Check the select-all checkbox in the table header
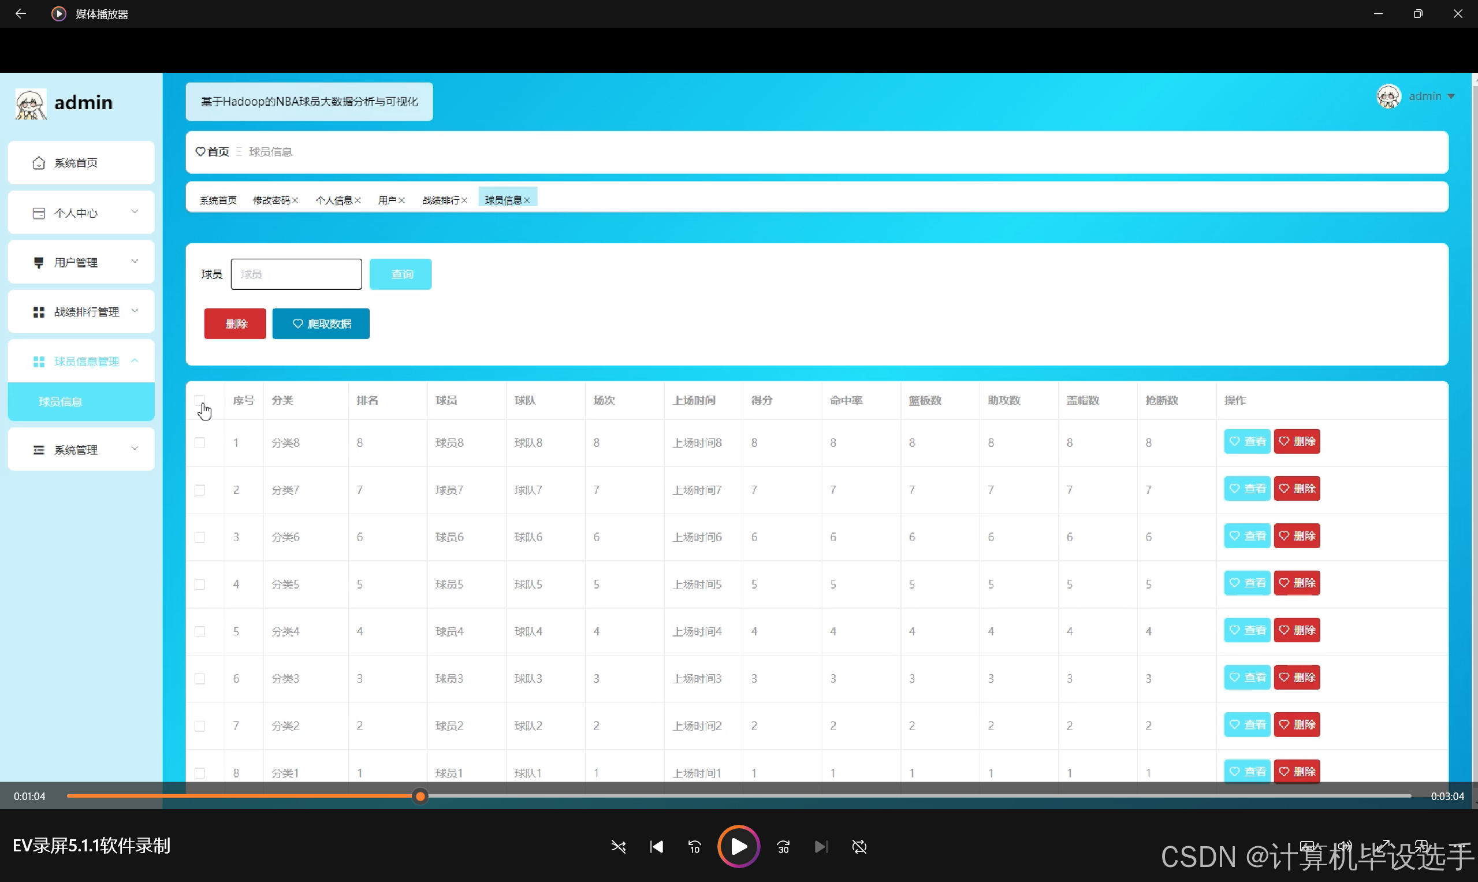 point(200,400)
